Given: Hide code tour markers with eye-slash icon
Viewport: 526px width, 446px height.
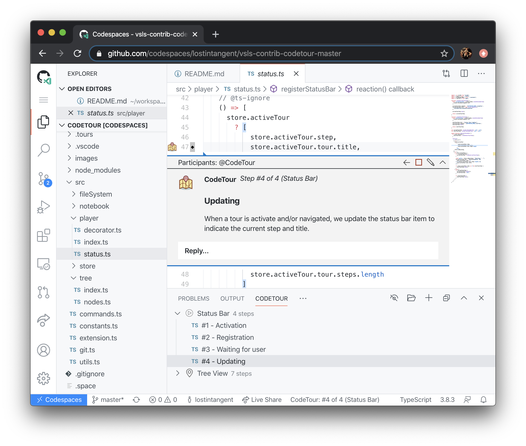Looking at the screenshot, I should 394,298.
